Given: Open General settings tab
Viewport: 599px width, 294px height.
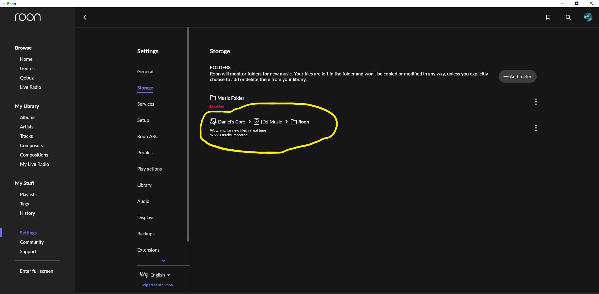Looking at the screenshot, I should (x=145, y=71).
